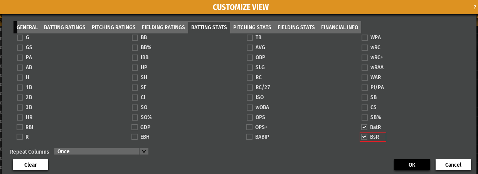Tick the HR checkbox

[20, 117]
